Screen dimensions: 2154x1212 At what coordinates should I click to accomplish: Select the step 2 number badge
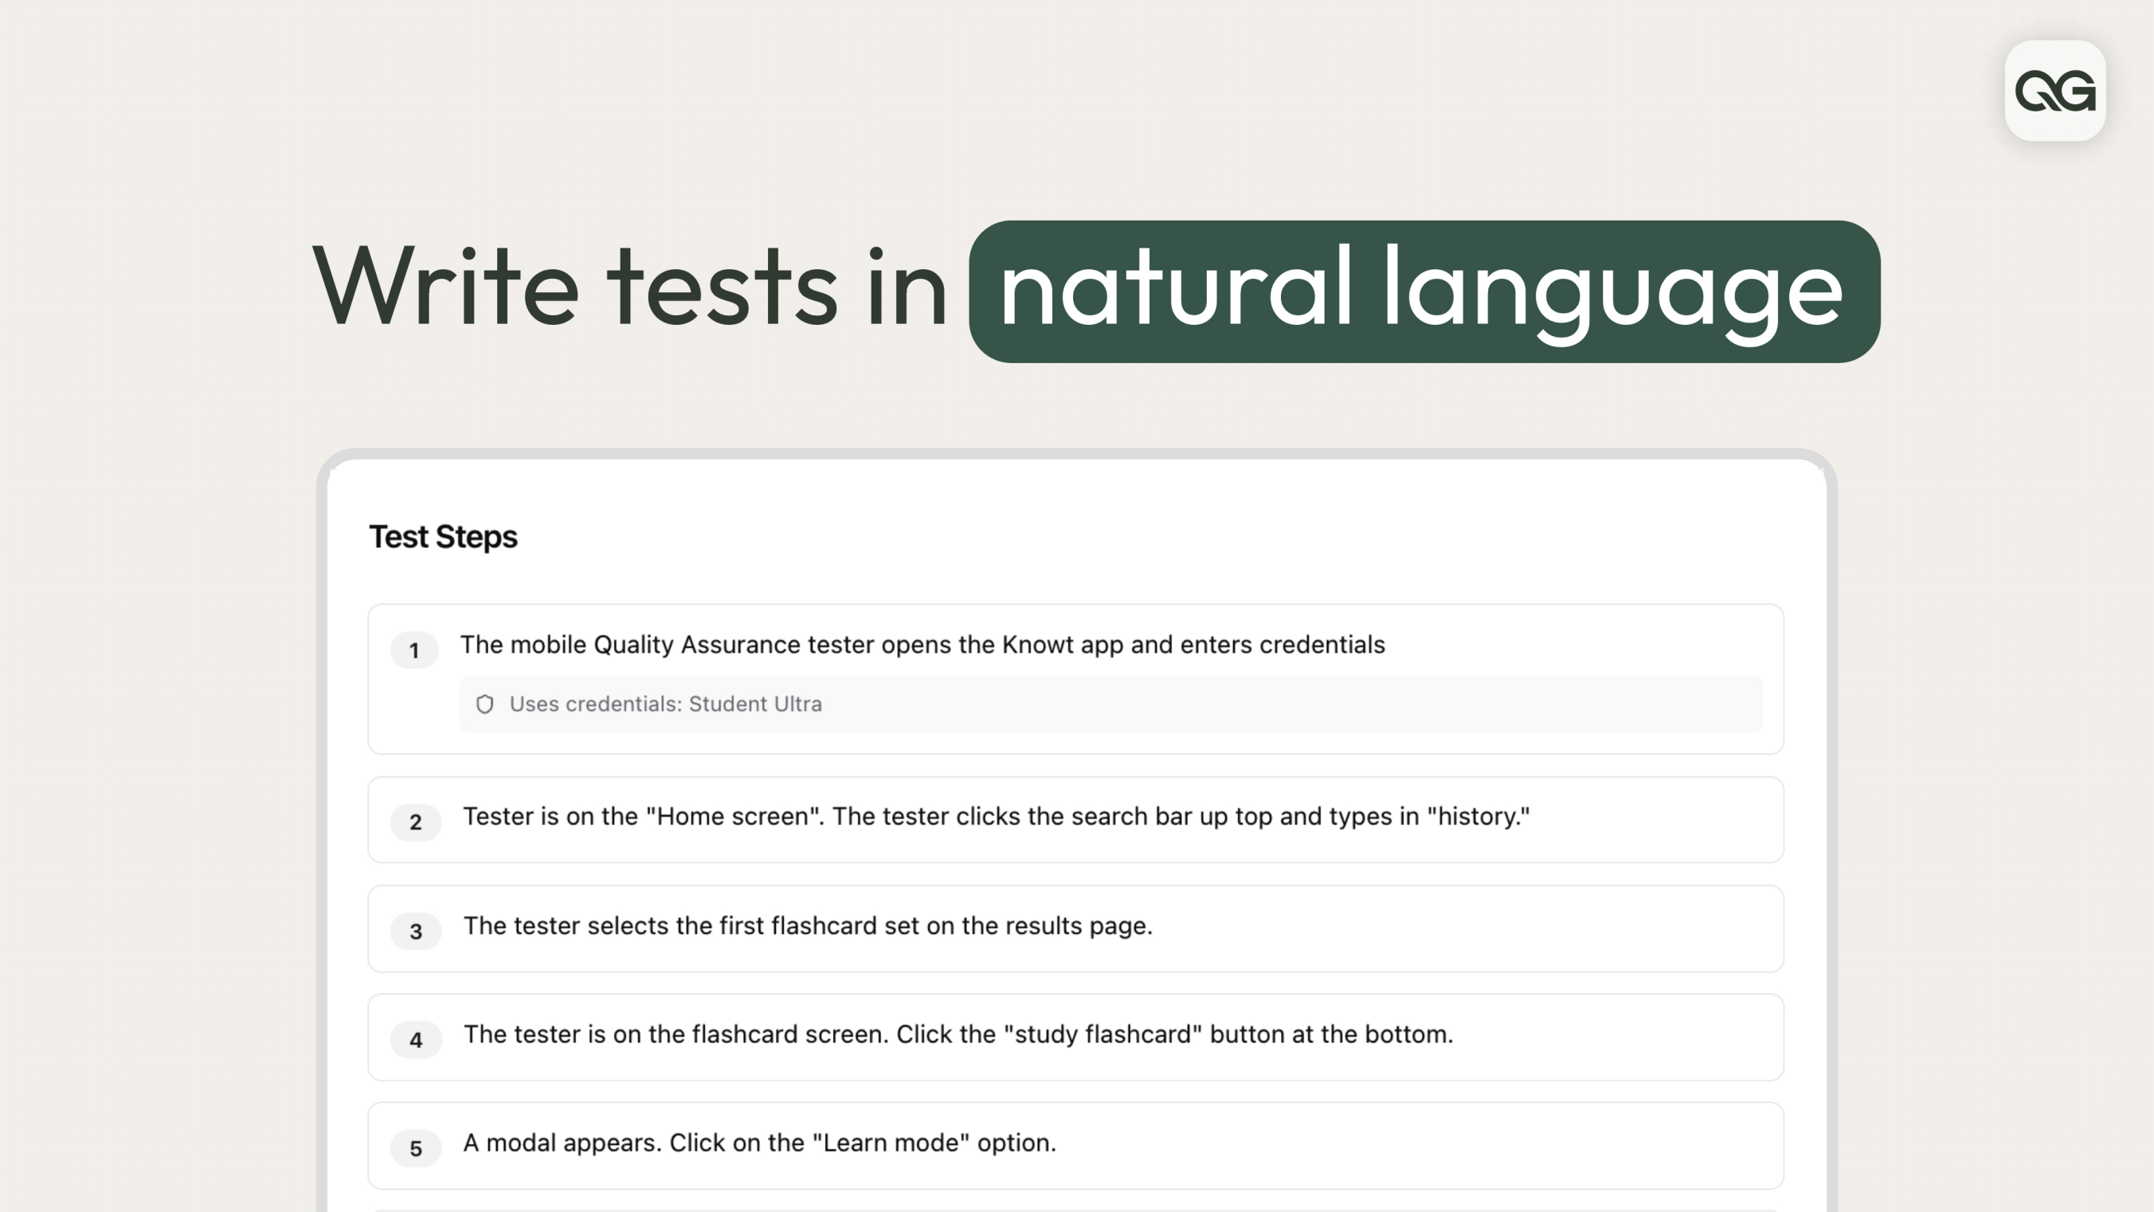(415, 823)
